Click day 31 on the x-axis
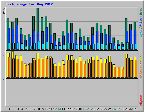This screenshot has width=144, height=112. [x=135, y=109]
